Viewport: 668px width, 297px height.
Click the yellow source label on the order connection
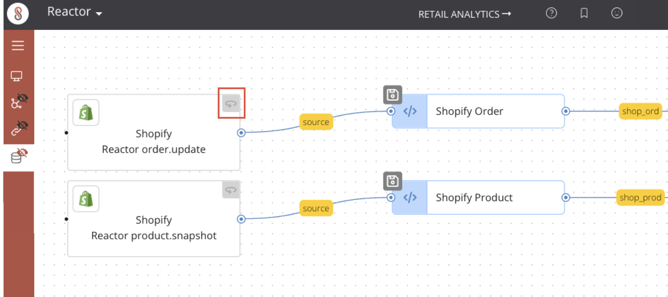click(x=316, y=122)
